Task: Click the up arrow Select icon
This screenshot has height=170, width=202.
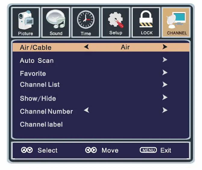Action: [24, 150]
